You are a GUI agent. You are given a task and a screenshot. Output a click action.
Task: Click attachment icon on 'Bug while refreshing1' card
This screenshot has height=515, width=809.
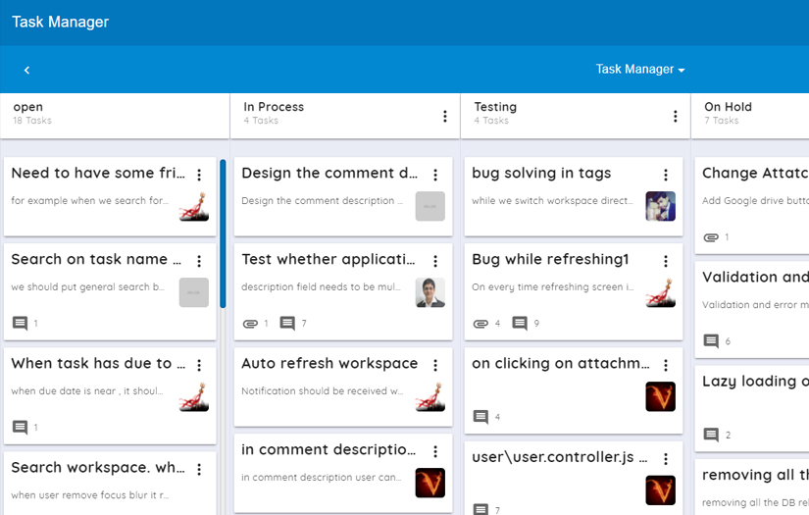tap(480, 324)
